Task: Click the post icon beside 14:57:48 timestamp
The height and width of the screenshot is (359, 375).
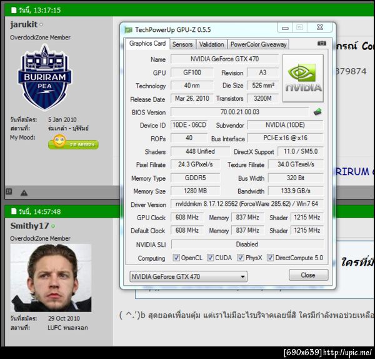Action: point(14,211)
